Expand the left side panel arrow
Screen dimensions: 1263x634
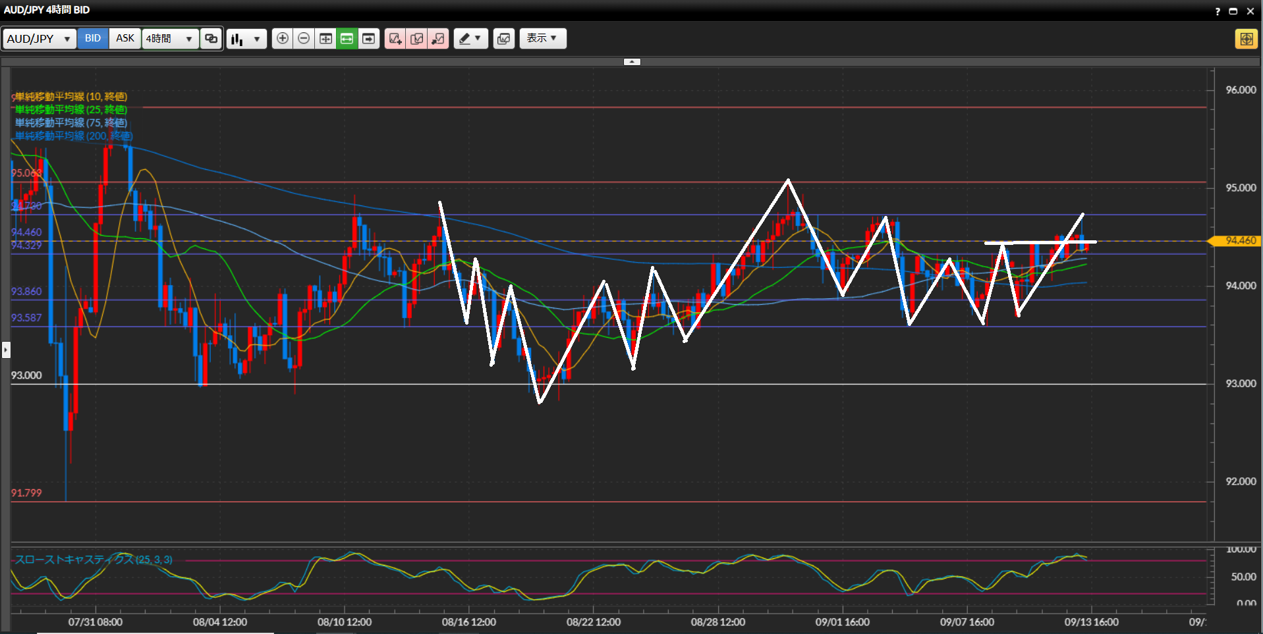coord(6,350)
